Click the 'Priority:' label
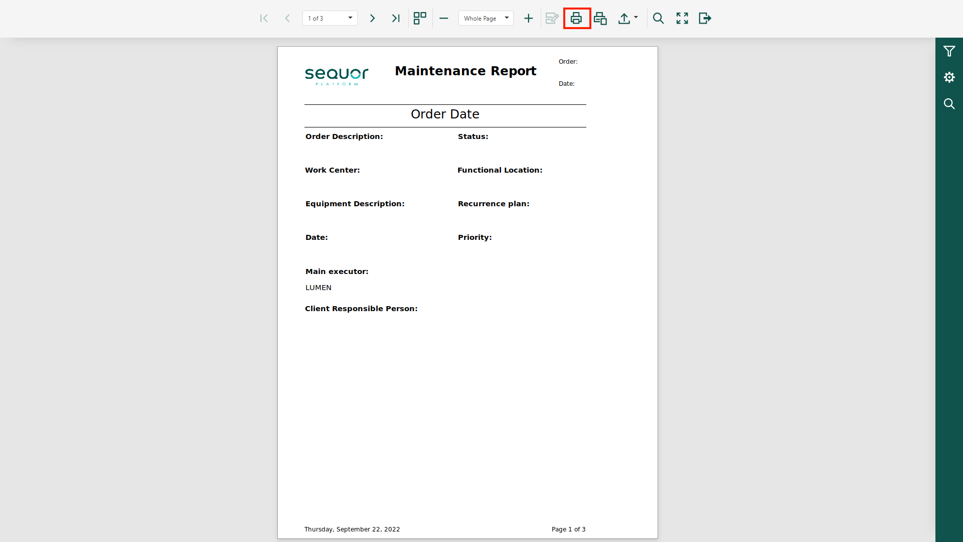This screenshot has height=542, width=963. tap(475, 237)
